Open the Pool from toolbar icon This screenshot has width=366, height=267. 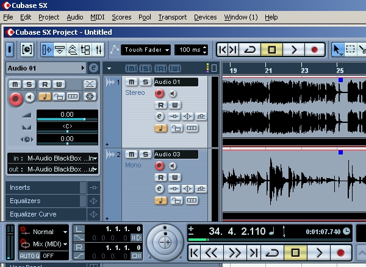pos(85,50)
